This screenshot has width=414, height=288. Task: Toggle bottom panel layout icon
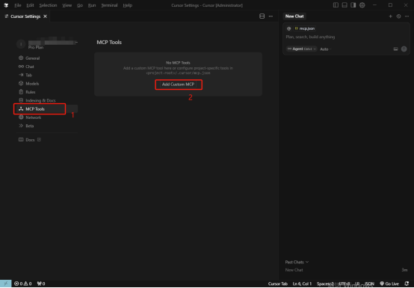pyautogui.click(x=345, y=5)
